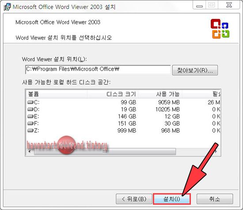Click the F: disk size 151 GB
The height and width of the screenshot is (210, 243).
point(127,123)
